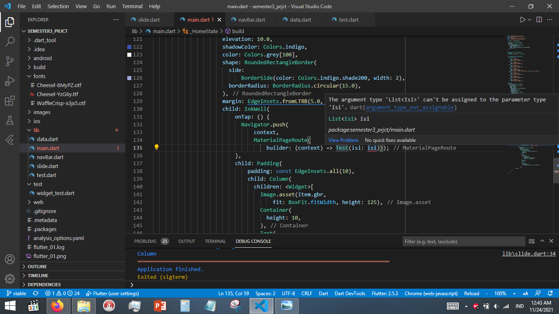The height and width of the screenshot is (314, 559).
Task: Open the Run dropdown arrow in editor toolbar
Action: [x=530, y=20]
